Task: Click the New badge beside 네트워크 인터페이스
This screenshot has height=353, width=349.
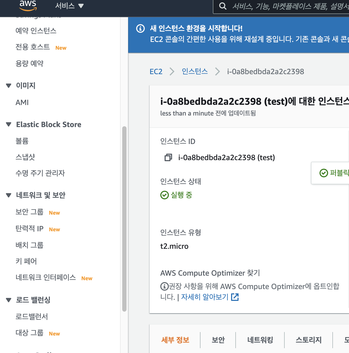Action: tap(87, 279)
